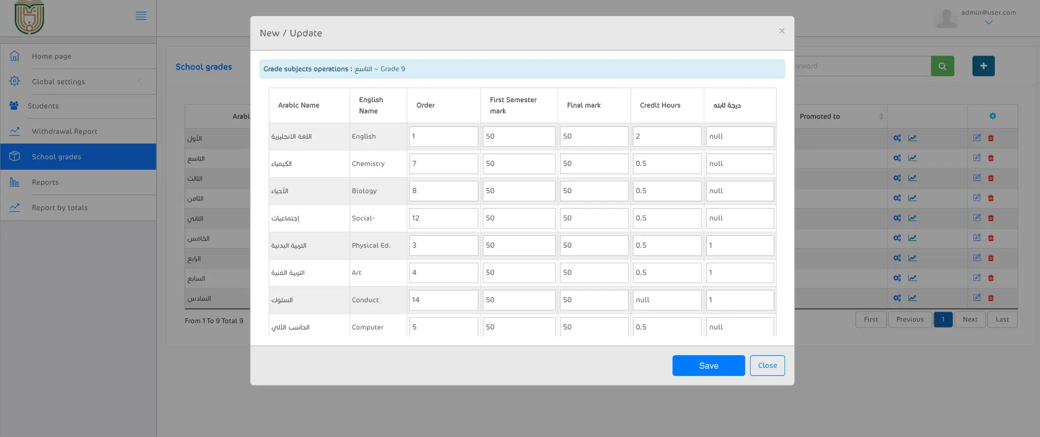
Task: Click the Next pagination button
Action: coord(969,320)
